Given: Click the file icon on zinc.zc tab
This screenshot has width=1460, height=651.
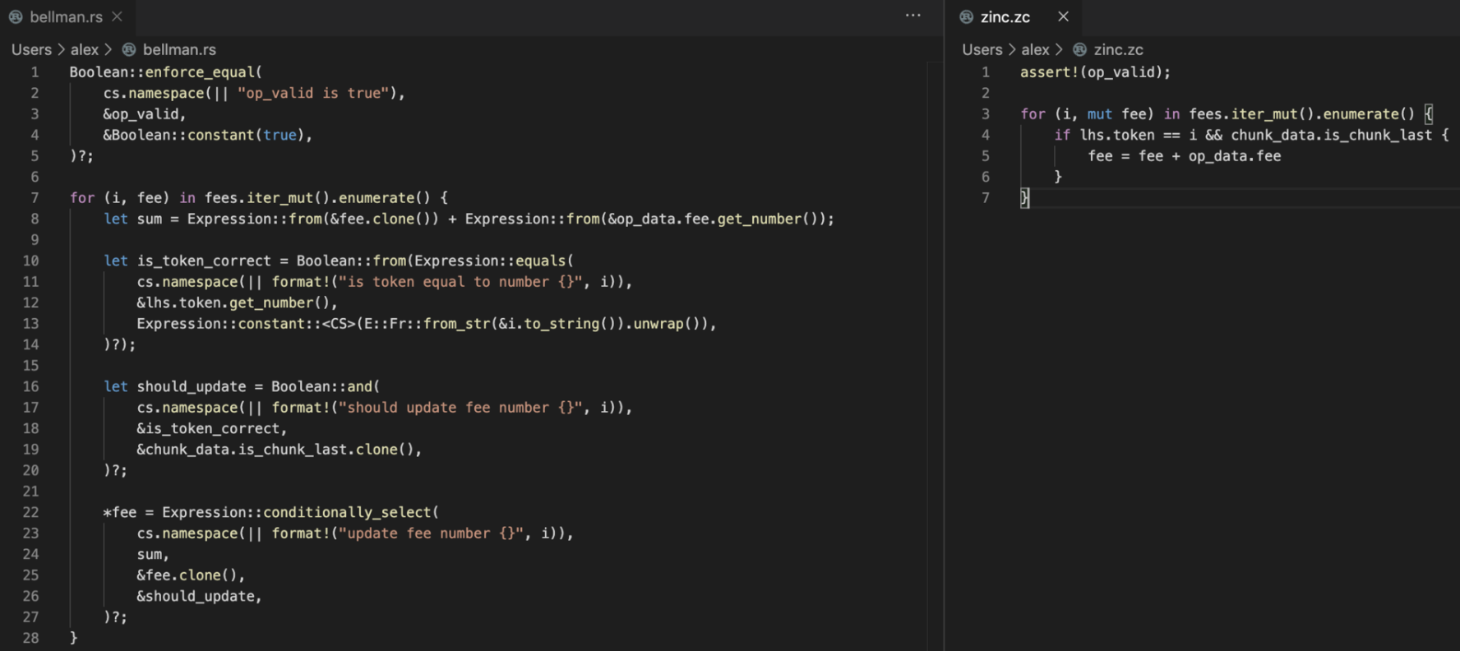Looking at the screenshot, I should point(967,16).
